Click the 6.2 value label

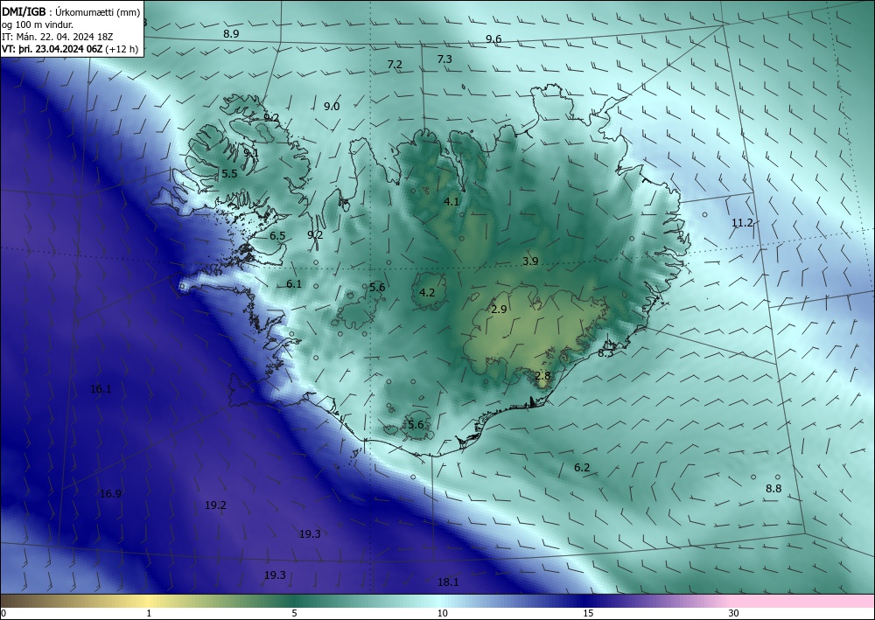(x=582, y=468)
